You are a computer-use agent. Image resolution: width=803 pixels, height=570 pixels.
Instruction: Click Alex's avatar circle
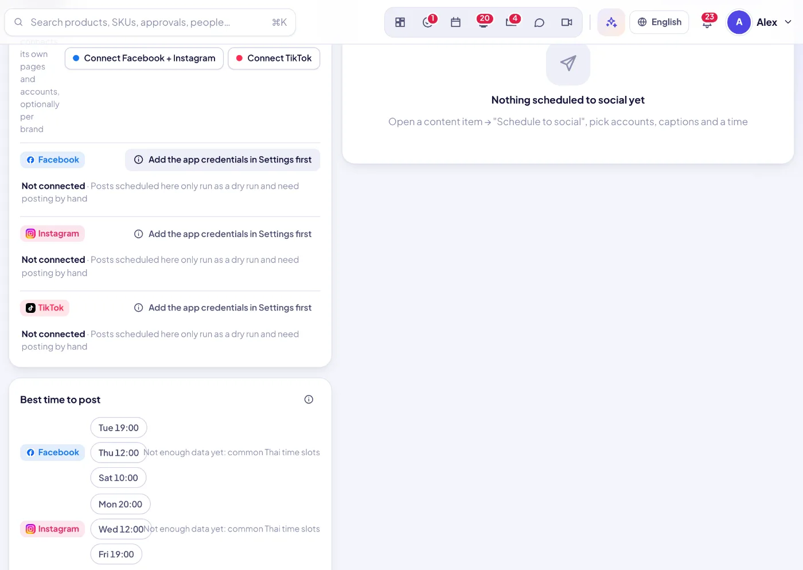[x=739, y=22]
